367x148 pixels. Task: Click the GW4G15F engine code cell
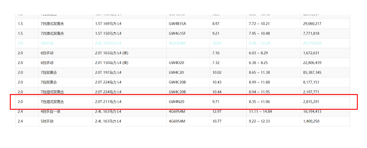pyautogui.click(x=177, y=33)
